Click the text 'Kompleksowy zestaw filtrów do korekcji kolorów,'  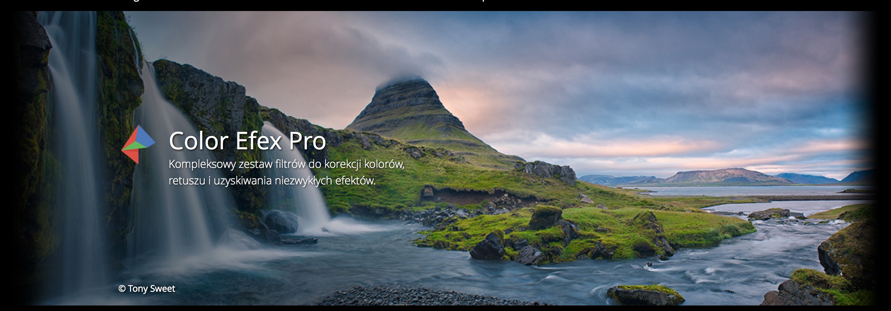pyautogui.click(x=286, y=164)
